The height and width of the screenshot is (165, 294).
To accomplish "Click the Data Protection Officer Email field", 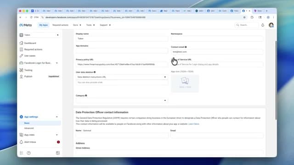I will (217, 136).
